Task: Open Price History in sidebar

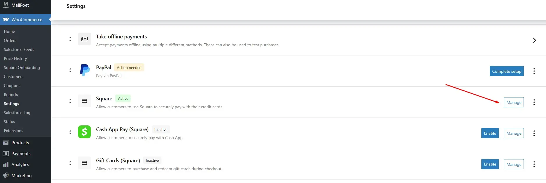Action: pyautogui.click(x=15, y=58)
